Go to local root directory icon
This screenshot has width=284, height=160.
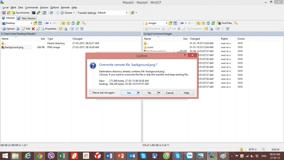68,23
